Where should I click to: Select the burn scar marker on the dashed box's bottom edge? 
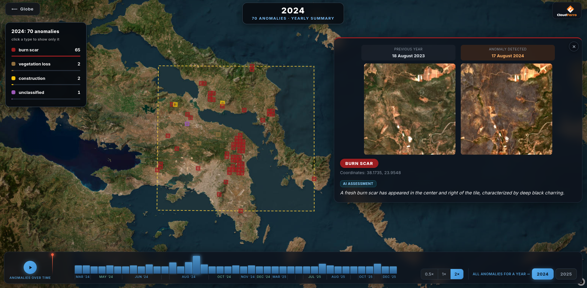click(x=241, y=211)
